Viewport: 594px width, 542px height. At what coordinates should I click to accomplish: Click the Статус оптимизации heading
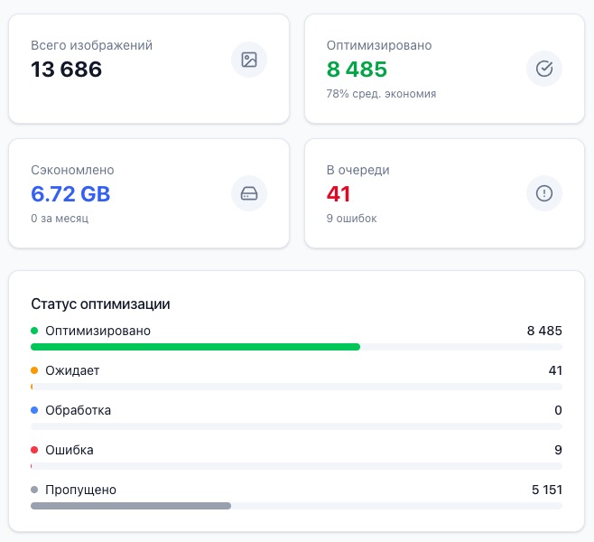tap(100, 304)
